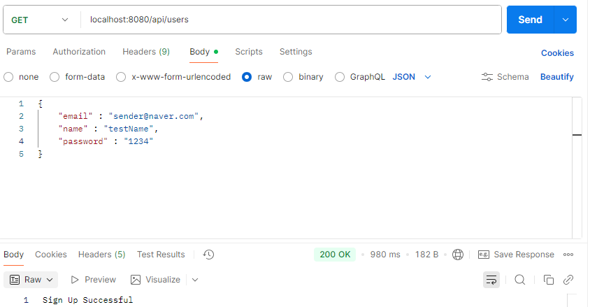The image size is (597, 307).
Task: Open the response Cookies tab
Action: (50, 255)
